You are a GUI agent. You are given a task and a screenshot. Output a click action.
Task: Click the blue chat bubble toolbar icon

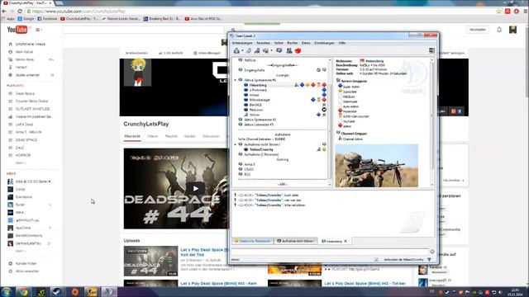[279, 51]
